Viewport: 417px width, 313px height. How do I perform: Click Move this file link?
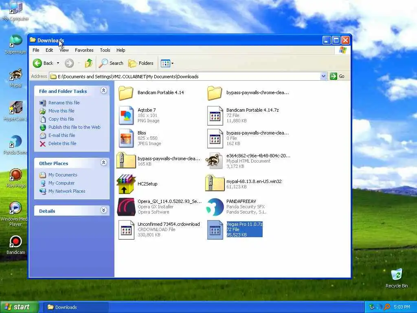[x=61, y=111]
